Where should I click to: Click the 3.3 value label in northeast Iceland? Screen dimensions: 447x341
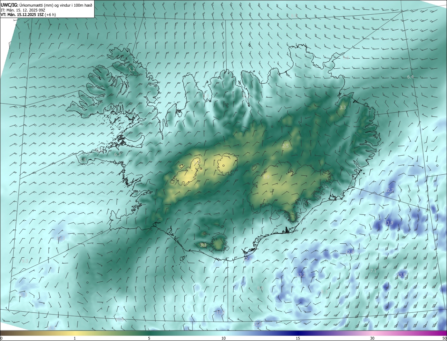(x=343, y=107)
